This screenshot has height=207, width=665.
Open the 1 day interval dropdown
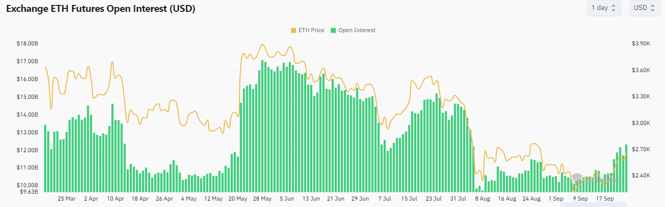click(x=604, y=8)
